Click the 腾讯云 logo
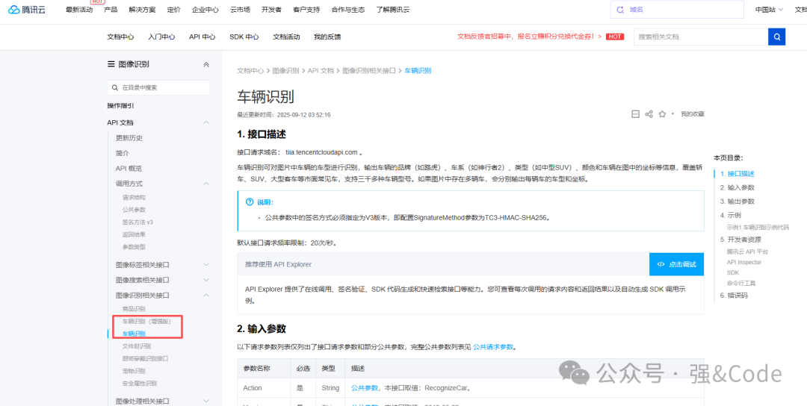This screenshot has width=807, height=406. tap(27, 9)
